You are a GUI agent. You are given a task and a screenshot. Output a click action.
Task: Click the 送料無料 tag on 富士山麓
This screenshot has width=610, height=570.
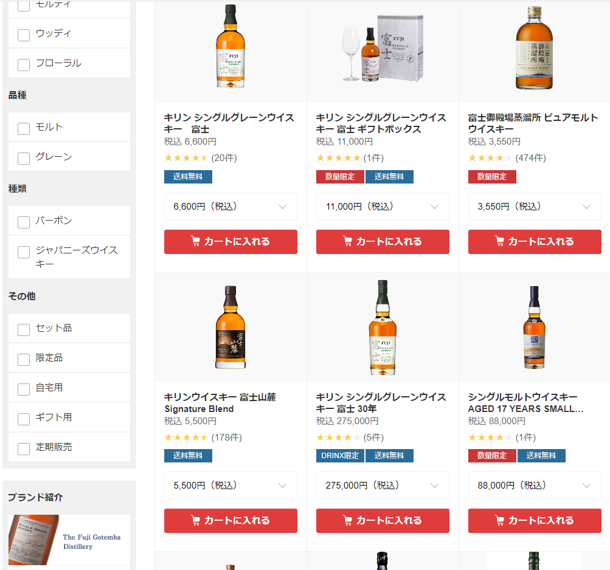pos(188,456)
